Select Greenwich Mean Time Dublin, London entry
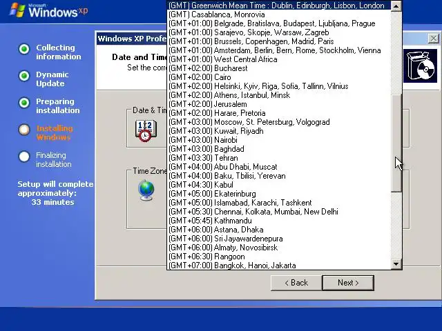The image size is (442, 331). click(x=279, y=6)
